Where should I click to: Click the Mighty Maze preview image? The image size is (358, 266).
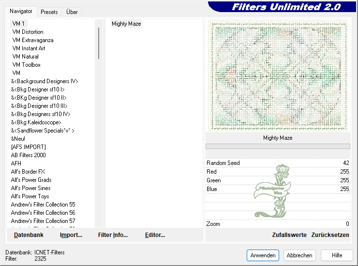pos(278,75)
